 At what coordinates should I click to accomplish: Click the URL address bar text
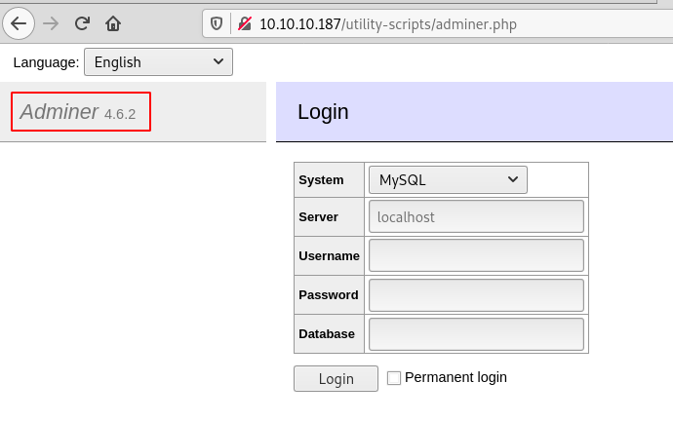[x=388, y=24]
